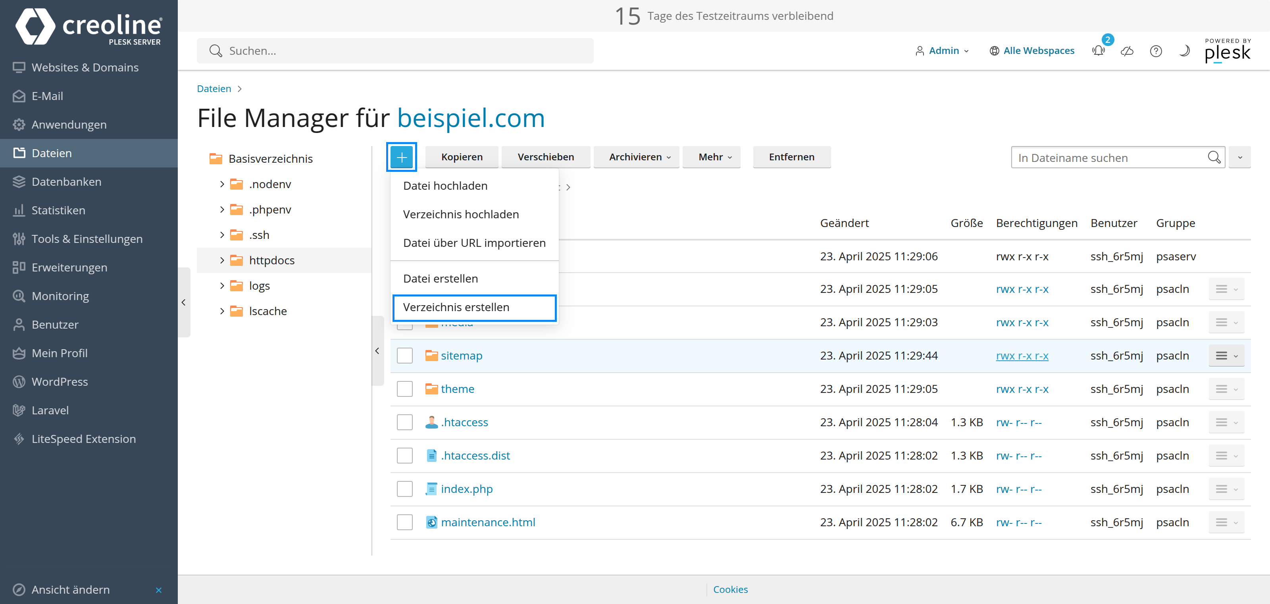Tick the sitemap folder checkbox
This screenshot has width=1270, height=604.
[x=405, y=356]
